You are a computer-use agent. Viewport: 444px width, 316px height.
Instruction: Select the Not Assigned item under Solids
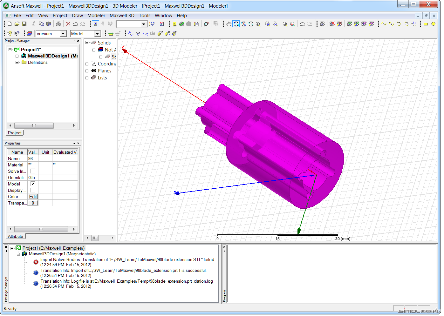(110, 50)
